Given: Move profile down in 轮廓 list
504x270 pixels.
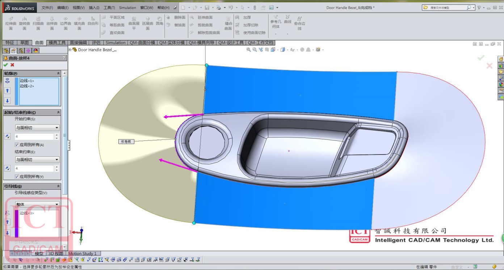Looking at the screenshot, I should 7,101.
